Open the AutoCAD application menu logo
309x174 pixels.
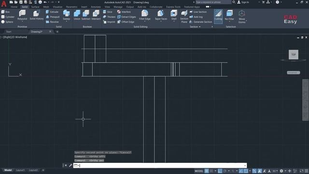(4, 3)
